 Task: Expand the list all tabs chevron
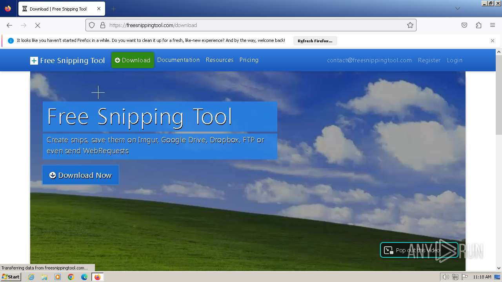click(457, 9)
